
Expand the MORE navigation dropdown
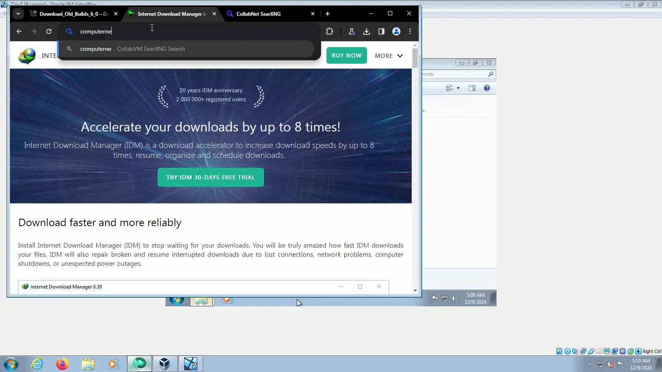(x=389, y=56)
